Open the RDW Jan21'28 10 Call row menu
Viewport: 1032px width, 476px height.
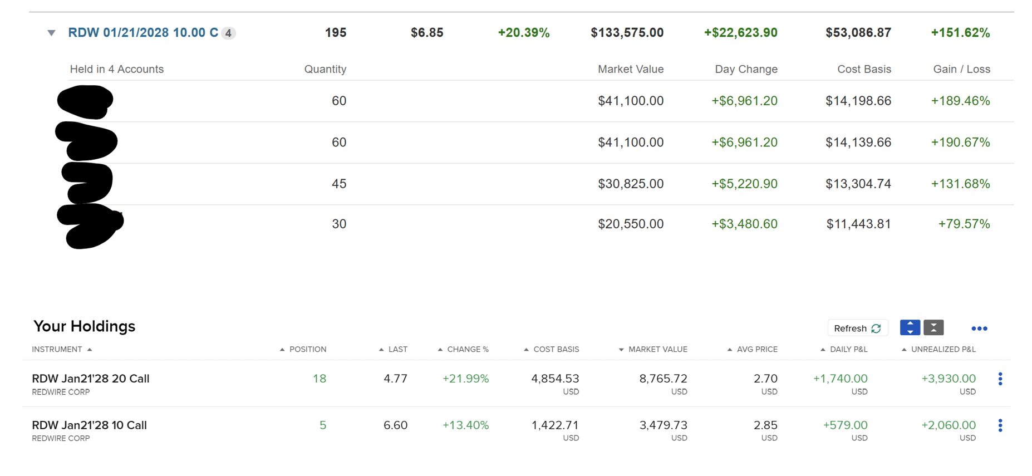[x=1000, y=426]
